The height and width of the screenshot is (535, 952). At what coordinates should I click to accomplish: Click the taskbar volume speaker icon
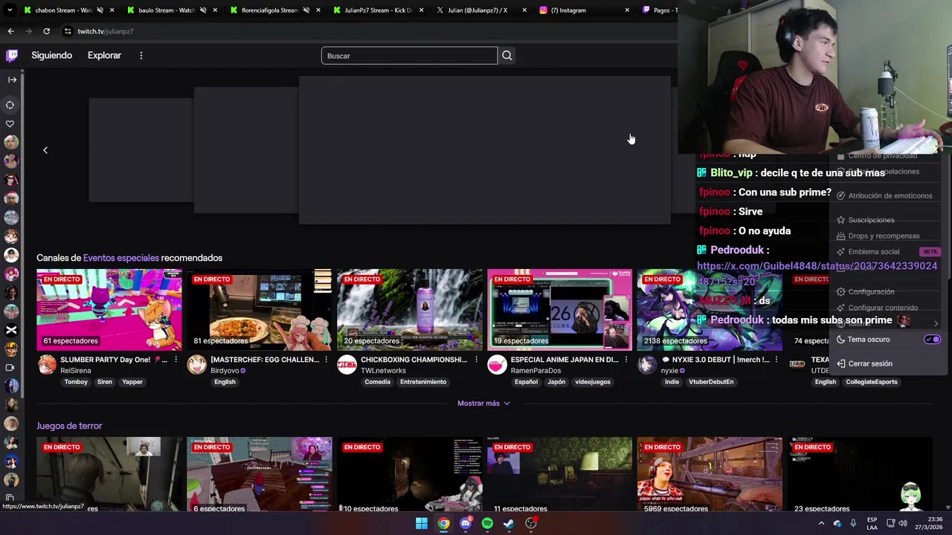pos(902,523)
